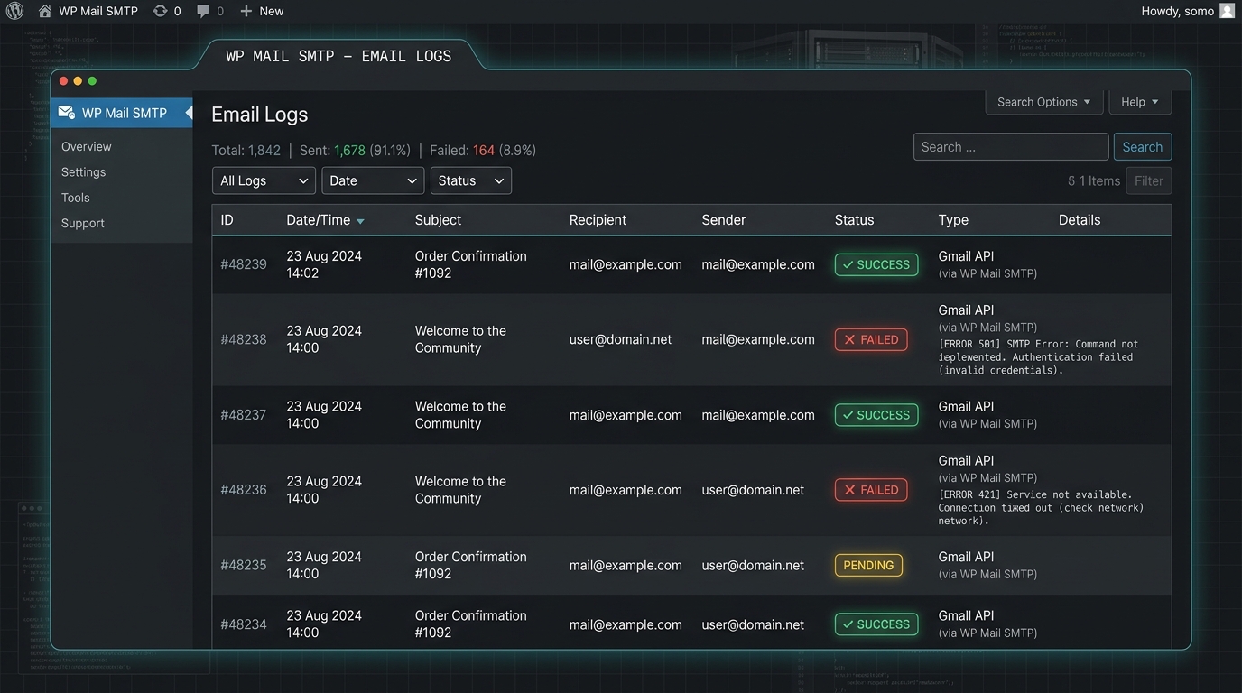Click the Email Logs page heading
The width and height of the screenshot is (1242, 693).
point(260,115)
